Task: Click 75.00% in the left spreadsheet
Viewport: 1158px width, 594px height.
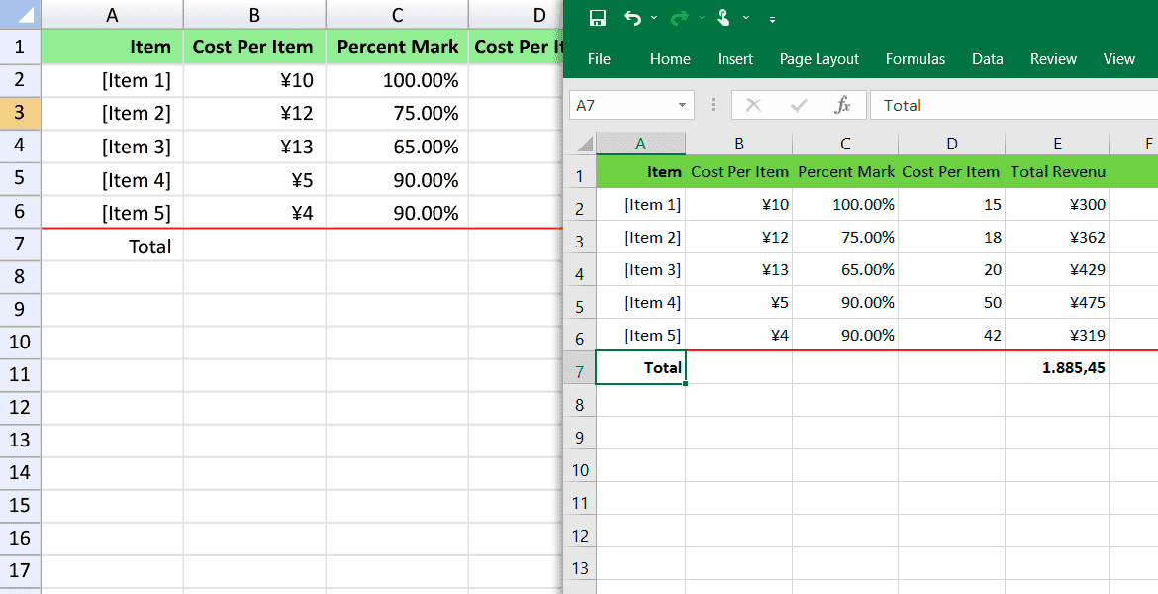Action: [397, 113]
